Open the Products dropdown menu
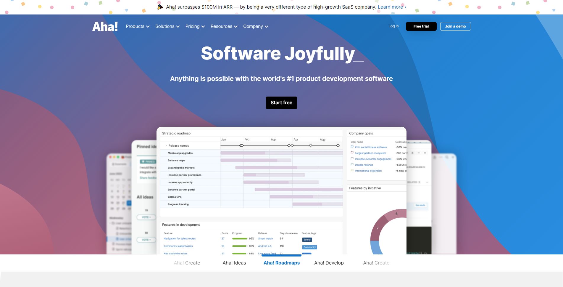Viewport: 563px width, 287px height. [138, 26]
